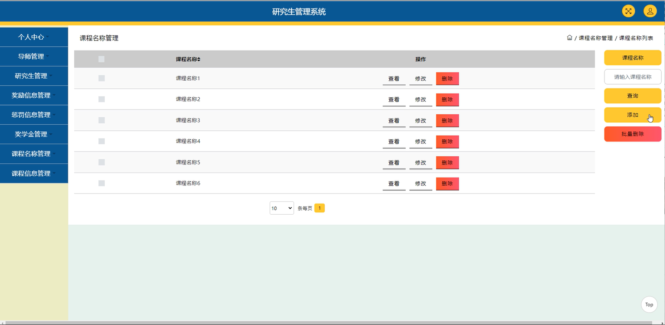Expand the 奖励信息管理 sidebar menu
The width and height of the screenshot is (665, 325).
(34, 95)
